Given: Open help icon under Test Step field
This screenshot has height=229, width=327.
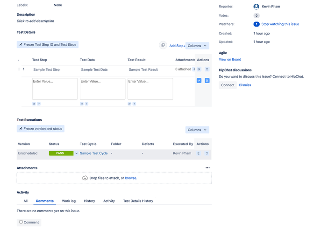Looking at the screenshot, I should pyautogui.click(x=39, y=104).
